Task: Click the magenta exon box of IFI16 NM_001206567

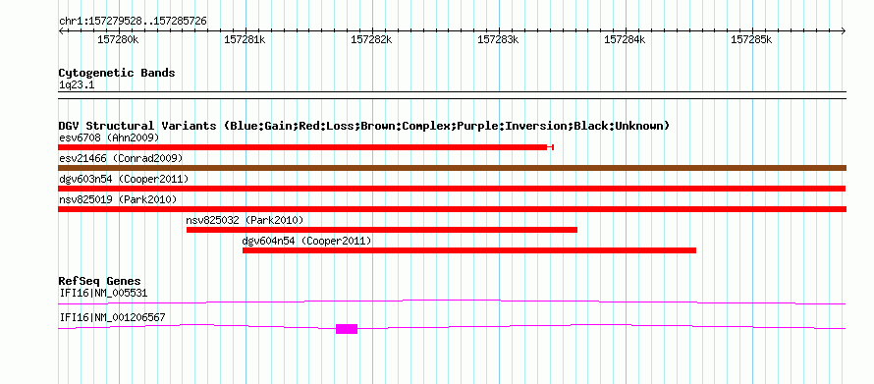Action: pos(347,329)
